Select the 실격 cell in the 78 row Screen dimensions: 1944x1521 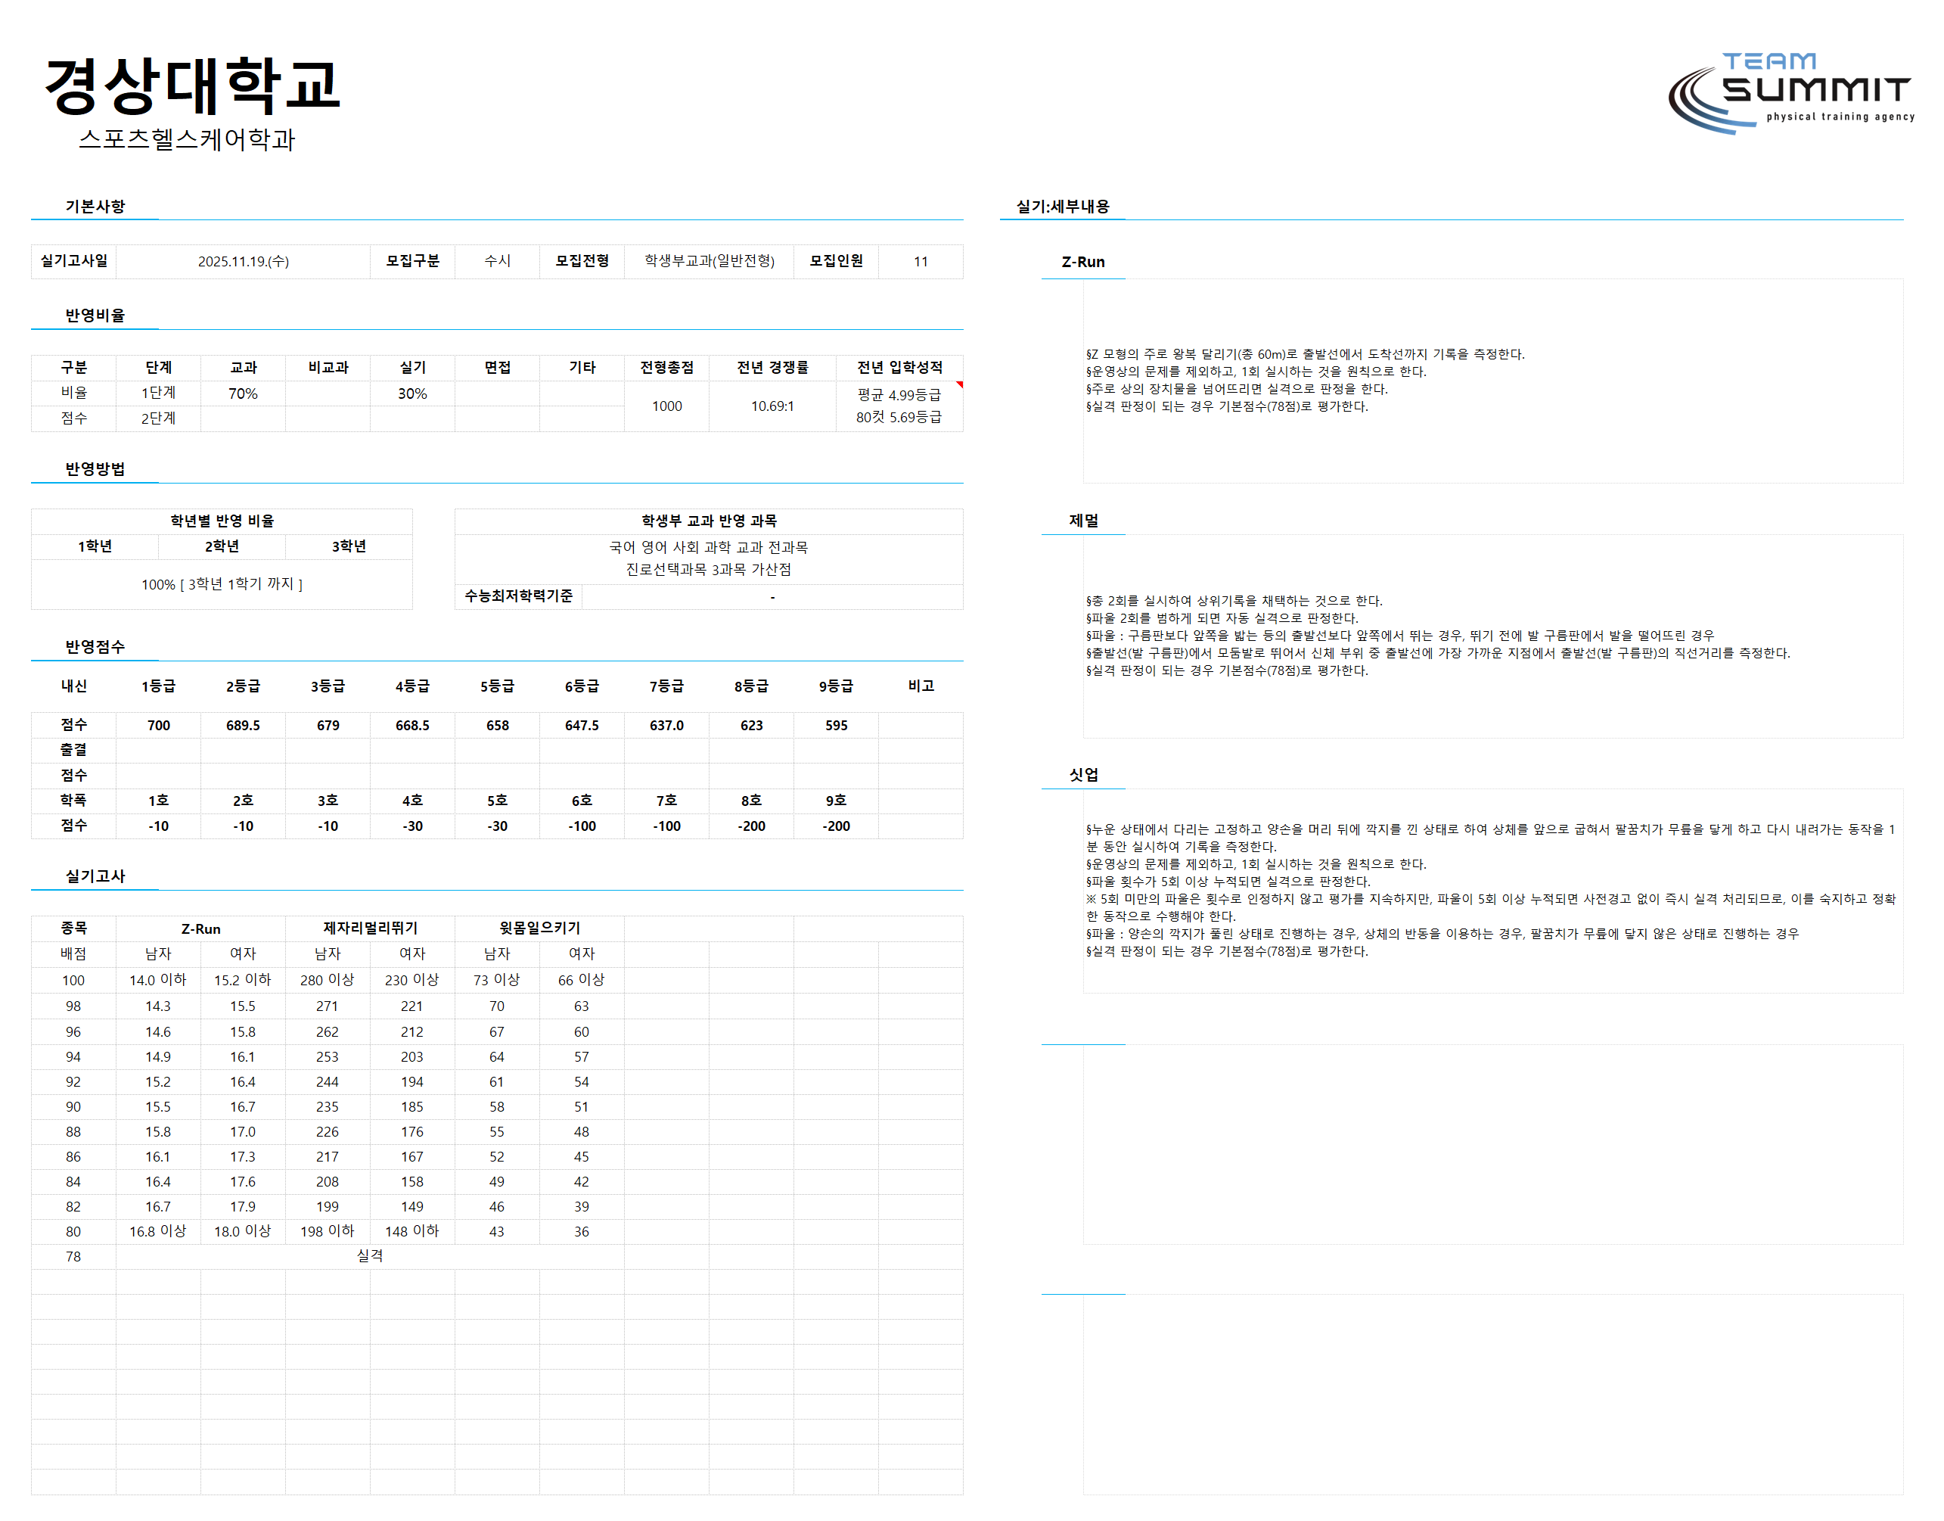369,1255
